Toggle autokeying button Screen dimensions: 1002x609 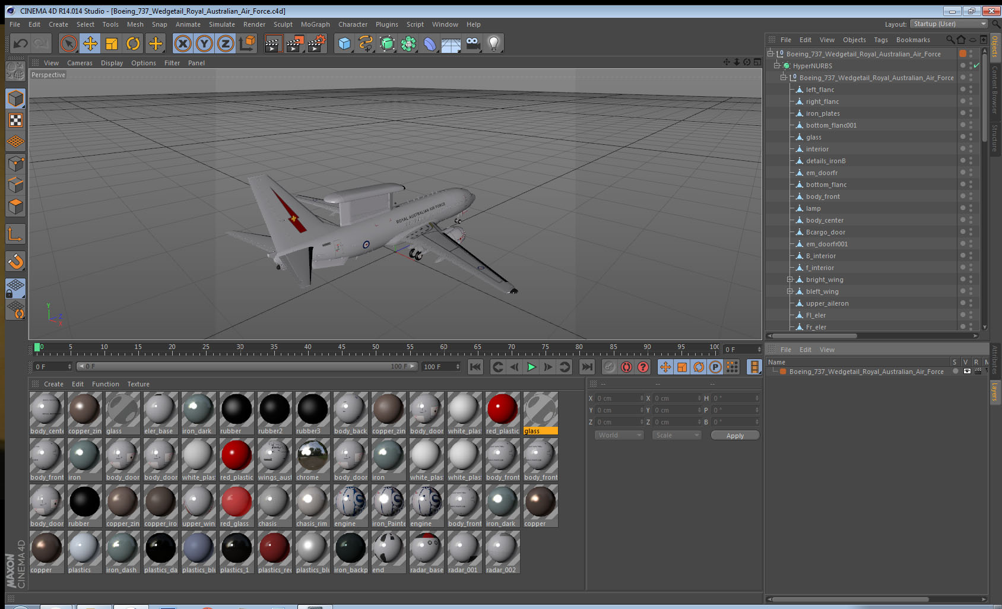(x=626, y=367)
